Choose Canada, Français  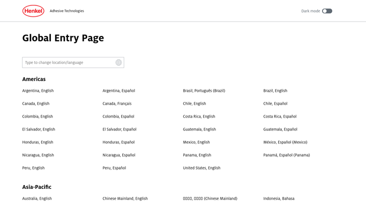pyautogui.click(x=117, y=104)
